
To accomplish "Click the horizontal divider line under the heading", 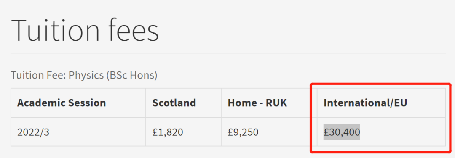I will [x=228, y=53].
